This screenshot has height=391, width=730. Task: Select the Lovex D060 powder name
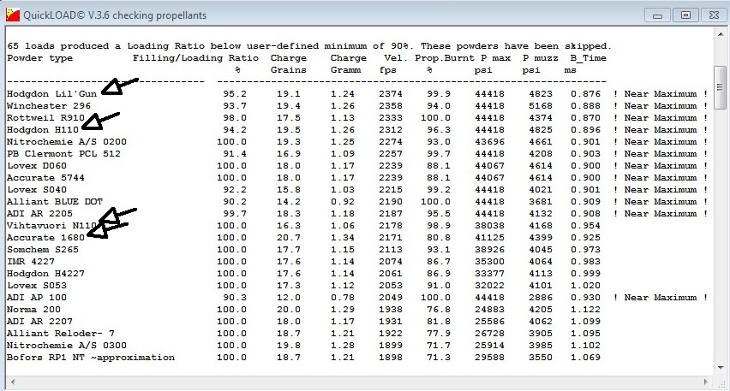(x=37, y=166)
